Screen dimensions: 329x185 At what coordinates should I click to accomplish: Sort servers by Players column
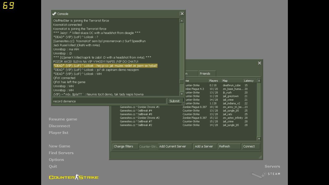pyautogui.click(x=214, y=81)
